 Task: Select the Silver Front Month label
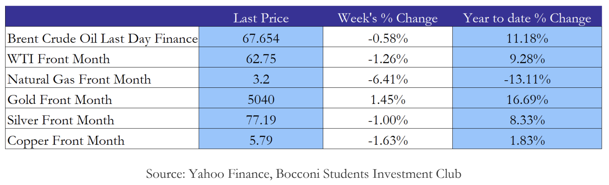click(61, 120)
